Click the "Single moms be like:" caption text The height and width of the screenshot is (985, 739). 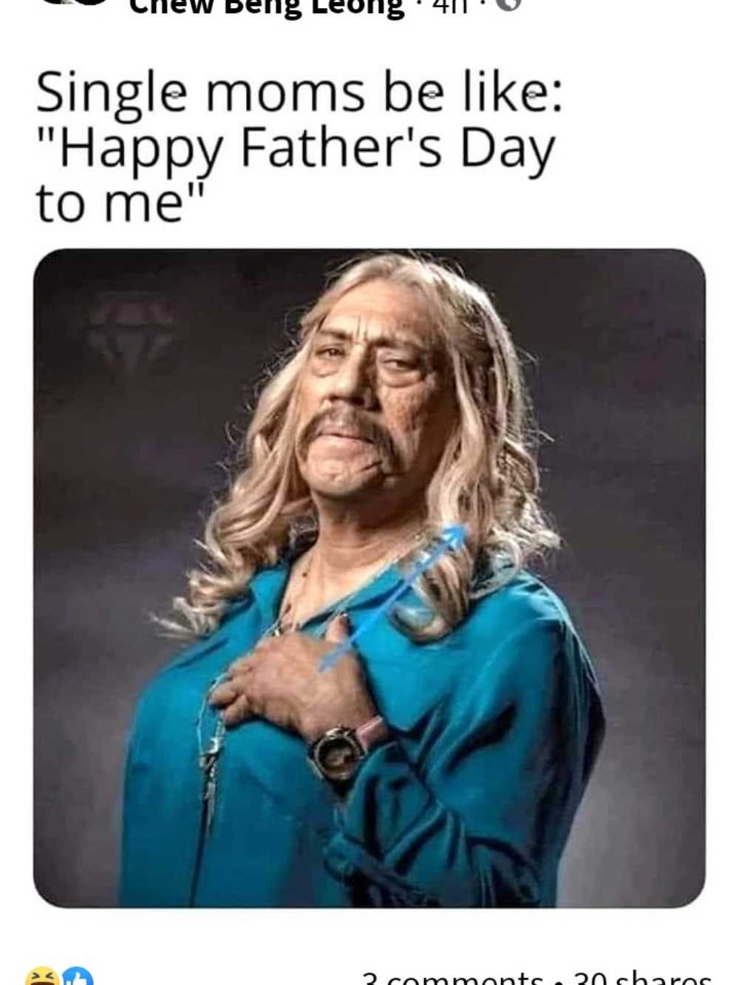(x=299, y=92)
